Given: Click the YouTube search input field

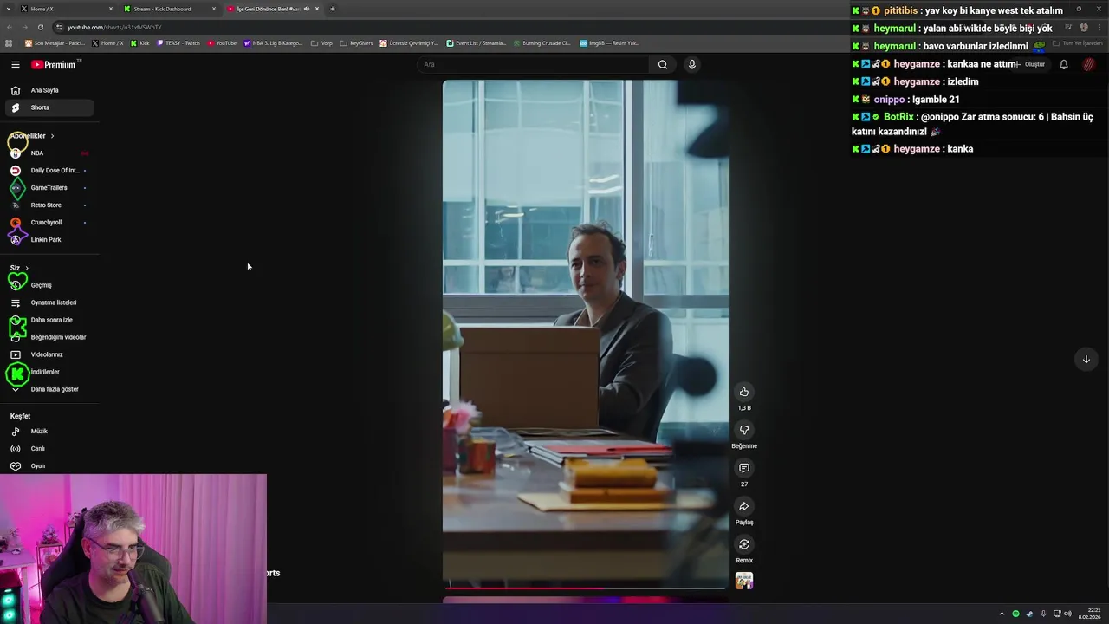Looking at the screenshot, I should (x=533, y=64).
